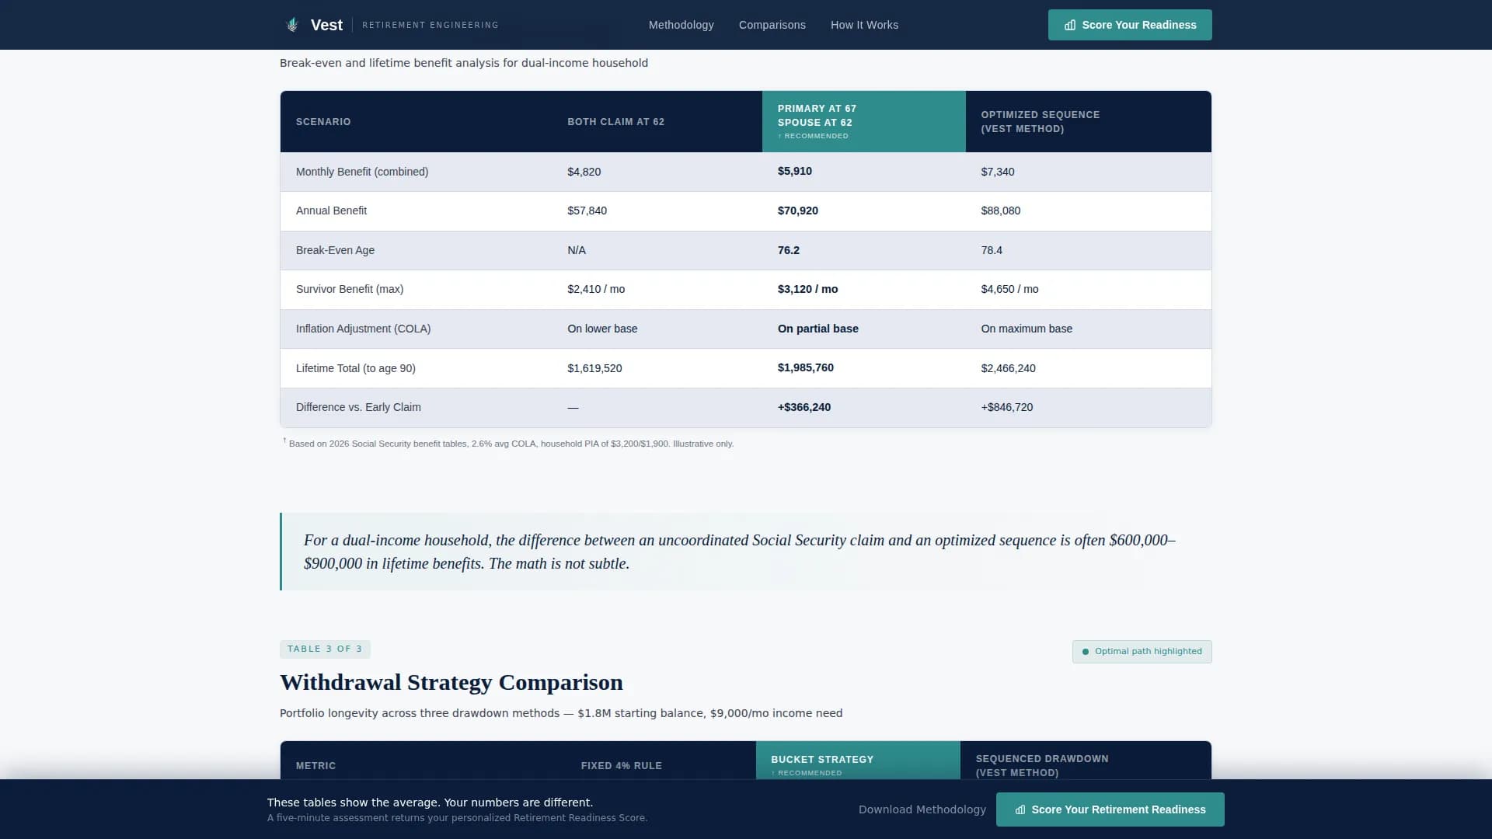Open the Comparisons navigation item
The width and height of the screenshot is (1492, 839).
tap(772, 24)
